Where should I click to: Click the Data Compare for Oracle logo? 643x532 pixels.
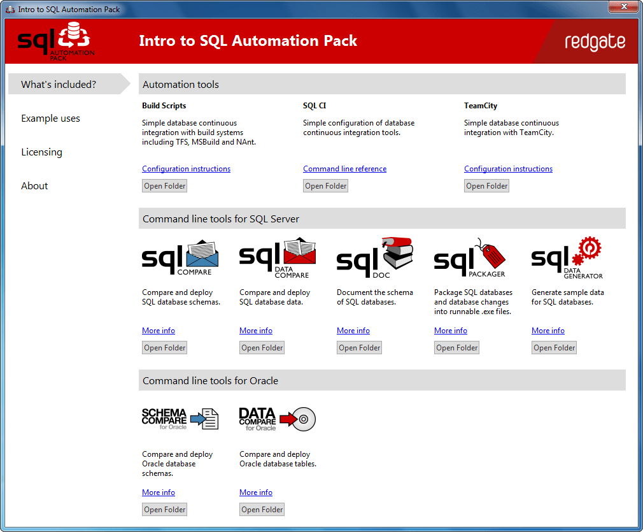[x=278, y=419]
